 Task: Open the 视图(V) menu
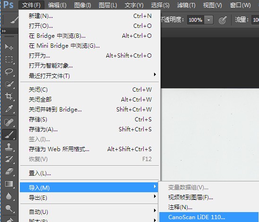click(212, 5)
